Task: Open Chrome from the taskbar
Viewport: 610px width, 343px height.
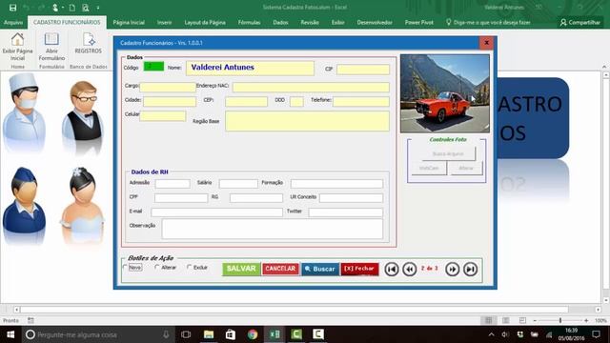Action: point(253,334)
